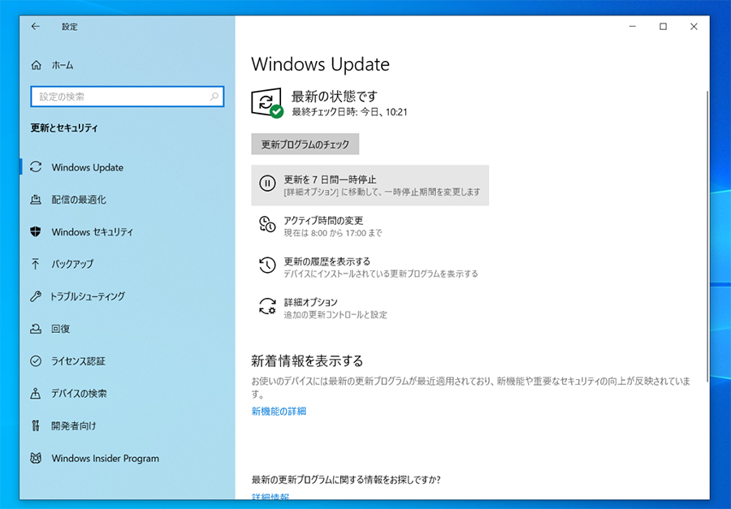Click the back arrow in Settings
Screen dimensions: 731x509
click(x=36, y=27)
